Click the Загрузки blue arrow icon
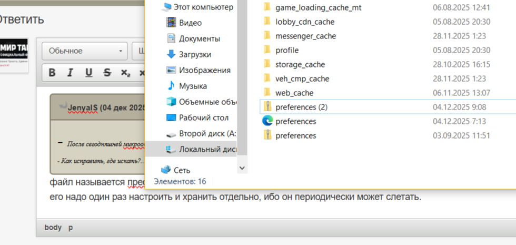Viewport: 516px width, 245px height. coord(171,54)
